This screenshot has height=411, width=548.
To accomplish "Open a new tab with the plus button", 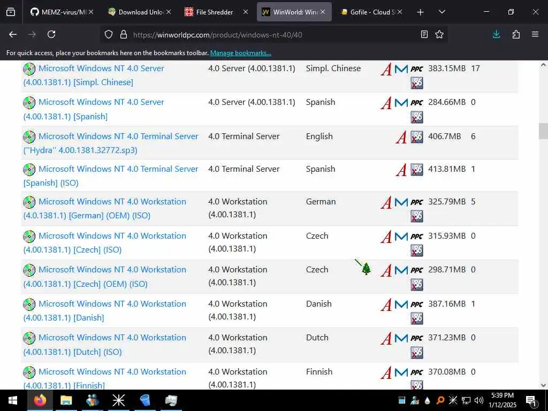I will coord(421,12).
